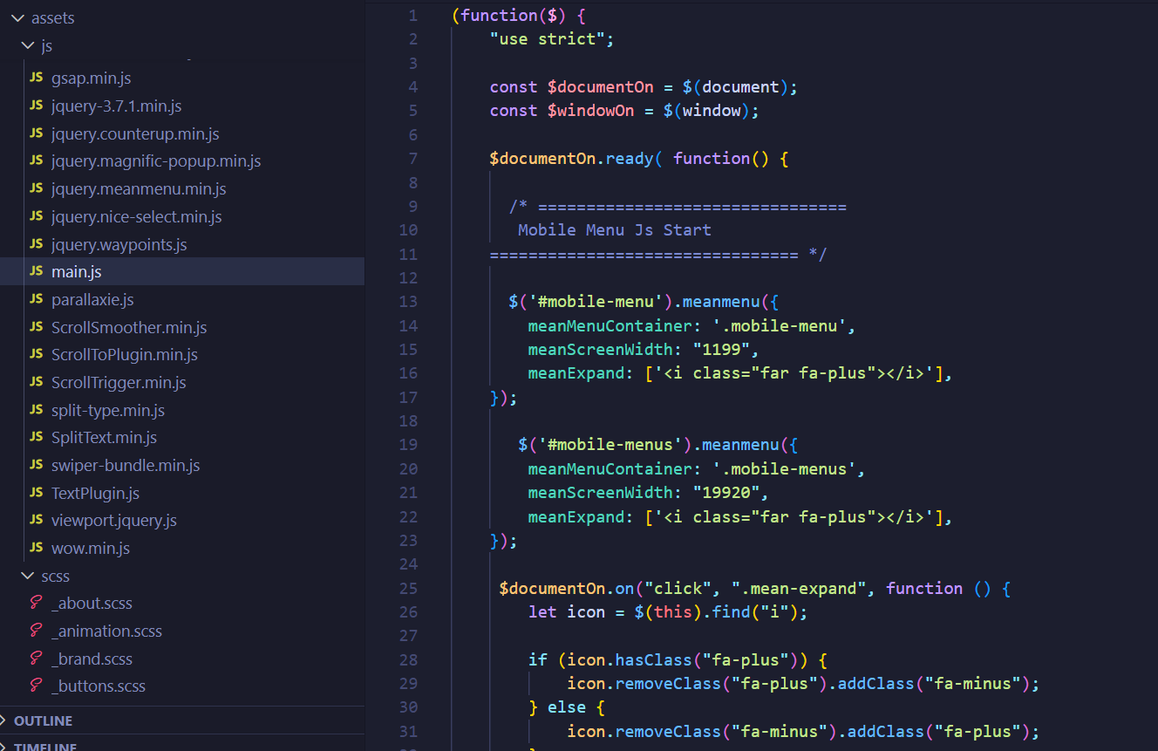Open jquery.meanmenu.min.js file
The image size is (1158, 751).
pos(139,188)
